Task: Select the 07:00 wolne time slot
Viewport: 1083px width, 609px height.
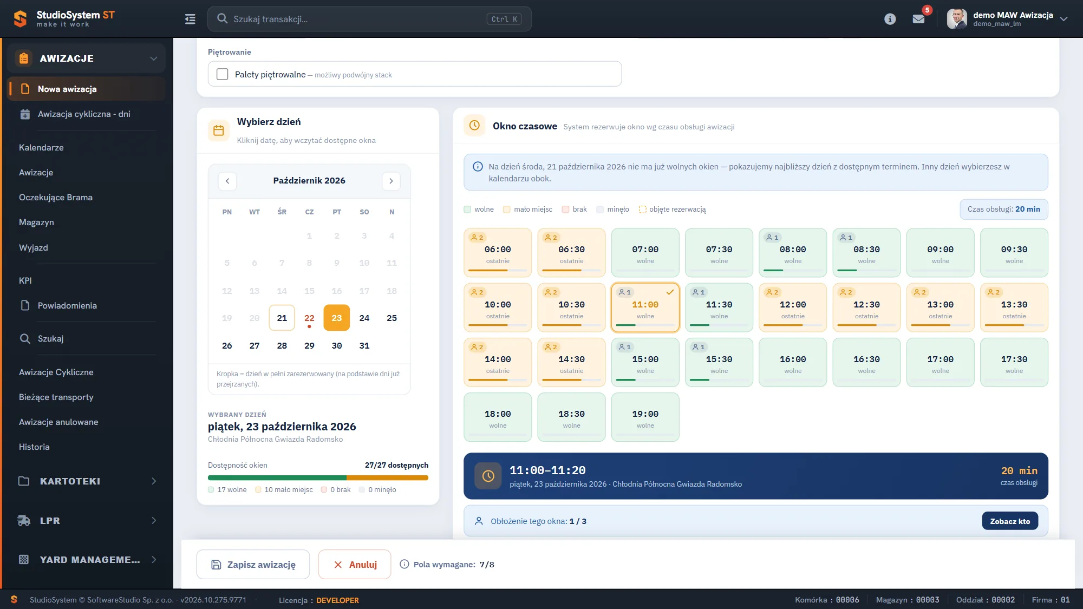Action: [645, 253]
